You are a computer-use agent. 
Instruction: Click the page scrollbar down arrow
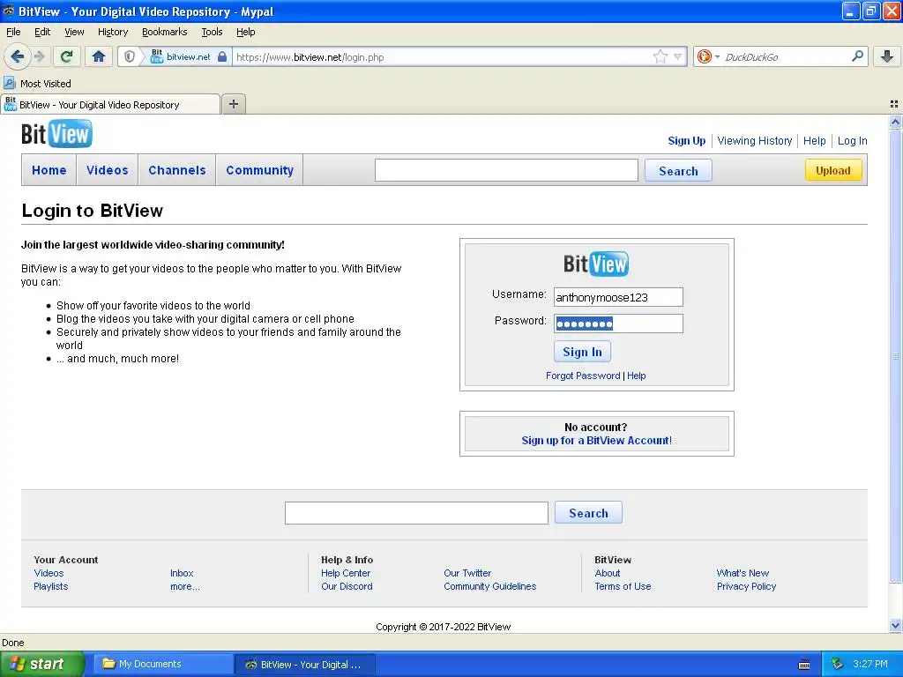[895, 625]
